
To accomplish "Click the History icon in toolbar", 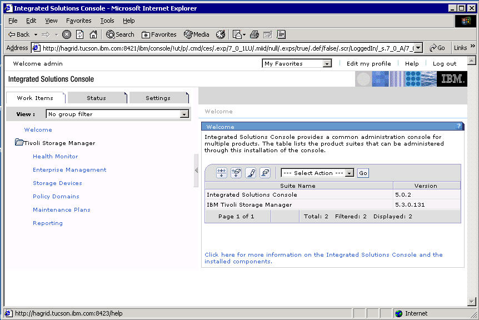I will pos(221,34).
